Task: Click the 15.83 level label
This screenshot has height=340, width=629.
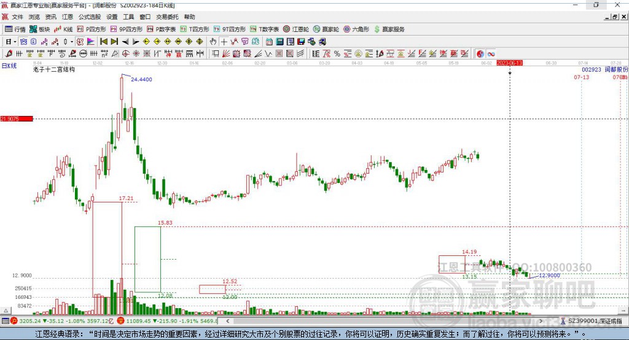Action: point(165,223)
